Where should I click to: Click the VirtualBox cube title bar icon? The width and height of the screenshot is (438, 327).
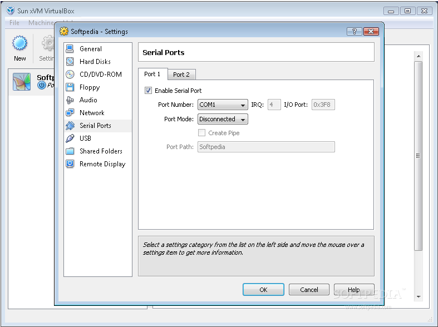coord(11,11)
